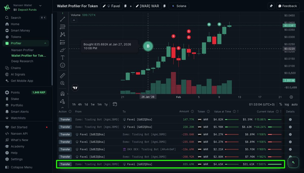Open Get Mobile App link

(x=22, y=81)
